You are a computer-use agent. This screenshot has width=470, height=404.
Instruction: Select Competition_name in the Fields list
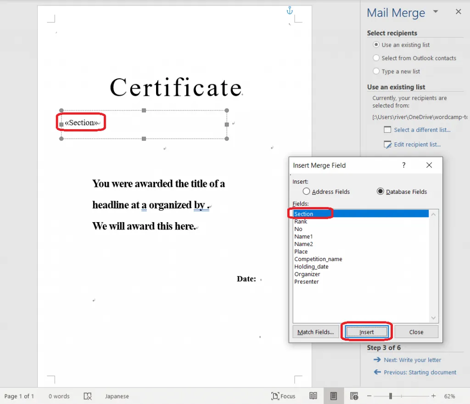click(x=318, y=259)
